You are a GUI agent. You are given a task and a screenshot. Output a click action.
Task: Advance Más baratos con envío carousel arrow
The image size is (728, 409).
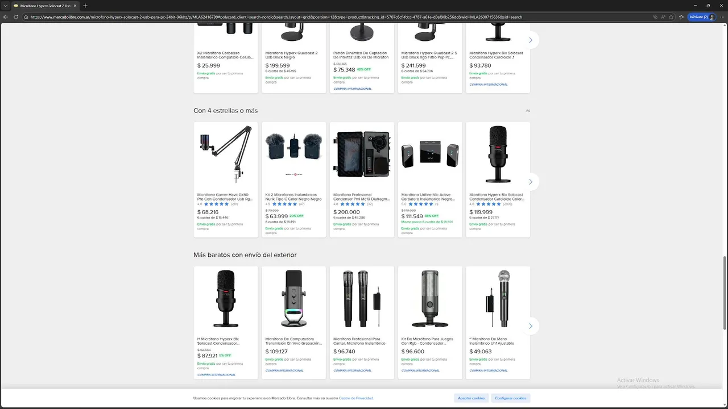click(530, 326)
